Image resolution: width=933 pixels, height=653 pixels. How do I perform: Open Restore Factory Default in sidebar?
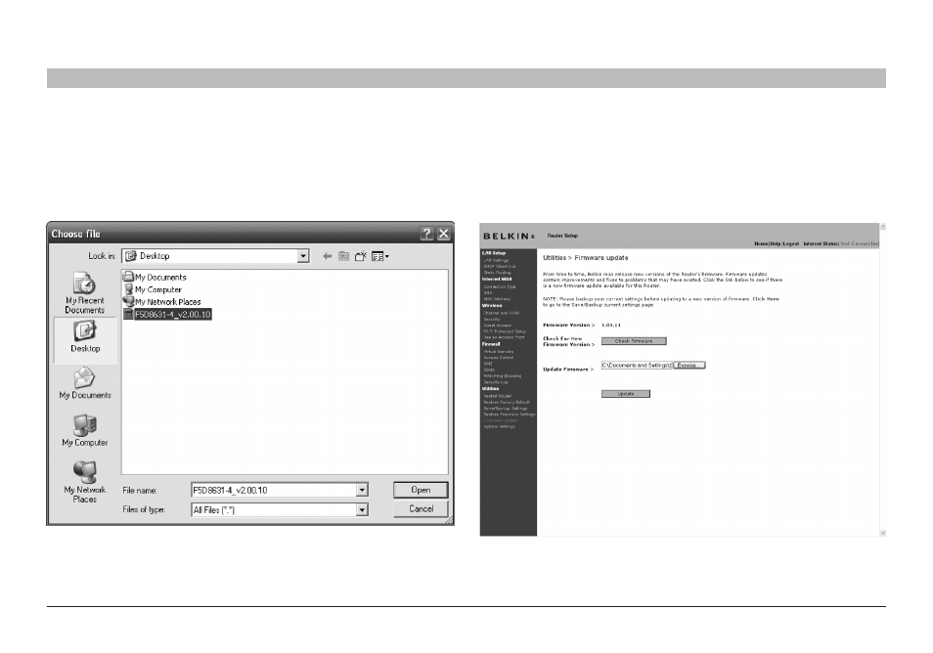point(507,402)
